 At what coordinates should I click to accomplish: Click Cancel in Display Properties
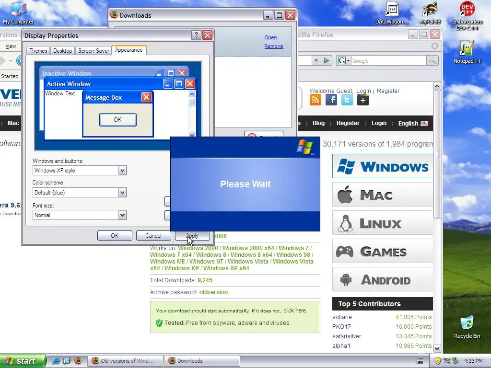pyautogui.click(x=153, y=236)
